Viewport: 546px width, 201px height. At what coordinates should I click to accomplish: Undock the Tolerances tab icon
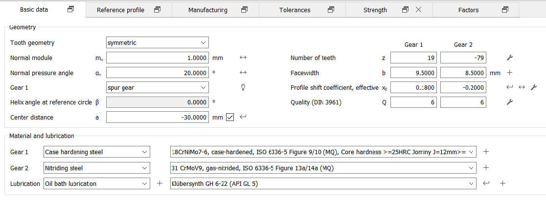331,10
